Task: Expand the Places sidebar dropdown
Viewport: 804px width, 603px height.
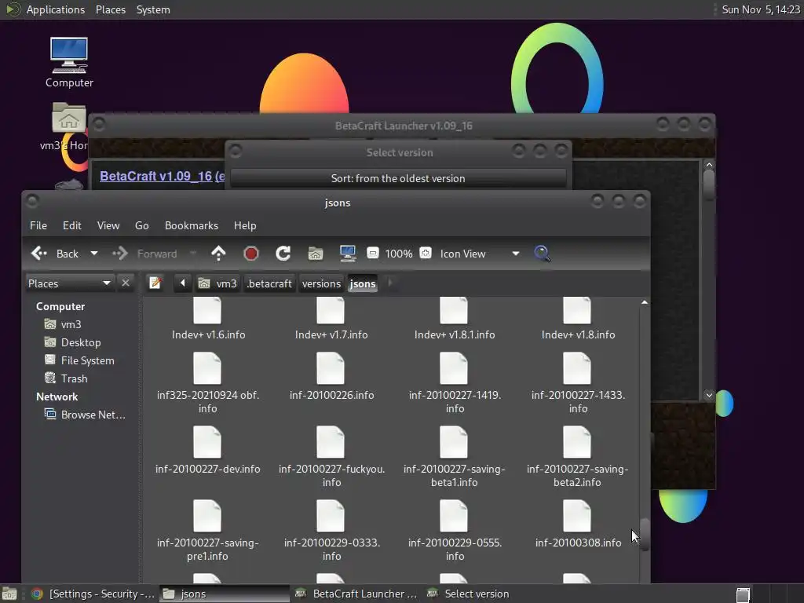Action: click(69, 283)
